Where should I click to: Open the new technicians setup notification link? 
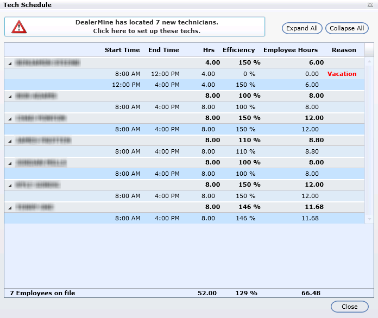click(x=146, y=27)
